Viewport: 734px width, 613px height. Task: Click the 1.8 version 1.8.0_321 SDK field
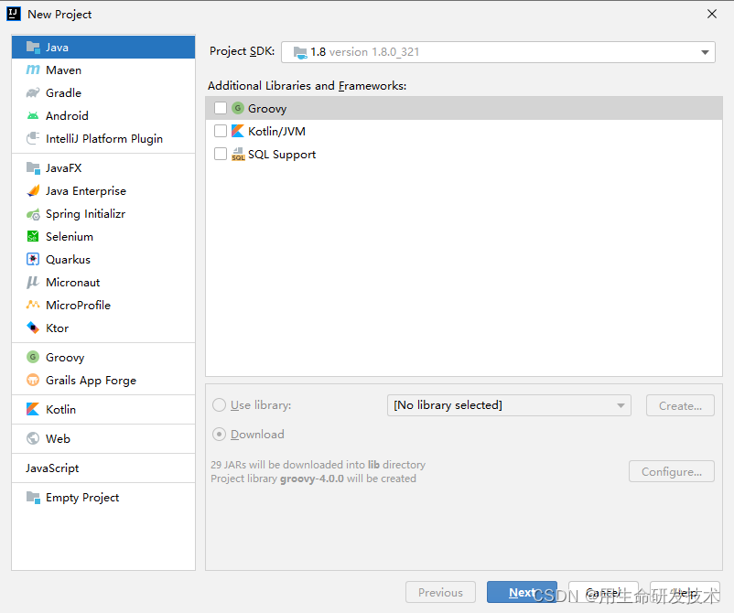[x=498, y=52]
